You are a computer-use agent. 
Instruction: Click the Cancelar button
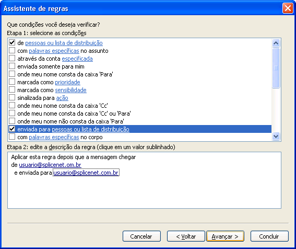pos(141,236)
